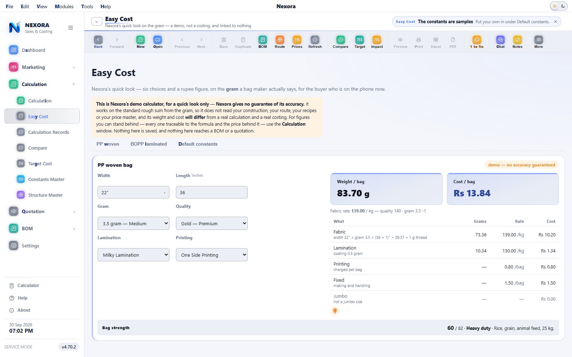572x357 pixels.
Task: Click the Open toolbar icon
Action: pos(158,42)
